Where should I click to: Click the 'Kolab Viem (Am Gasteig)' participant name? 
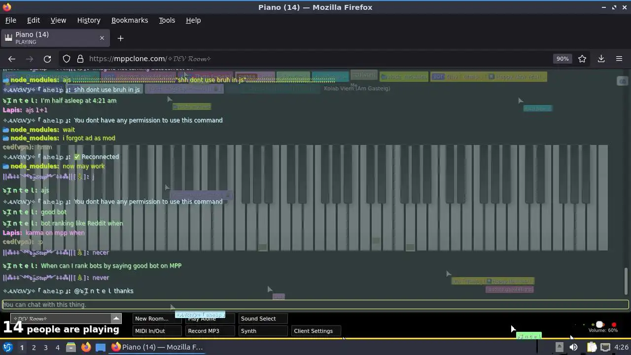click(357, 88)
